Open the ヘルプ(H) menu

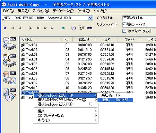tap(100, 11)
